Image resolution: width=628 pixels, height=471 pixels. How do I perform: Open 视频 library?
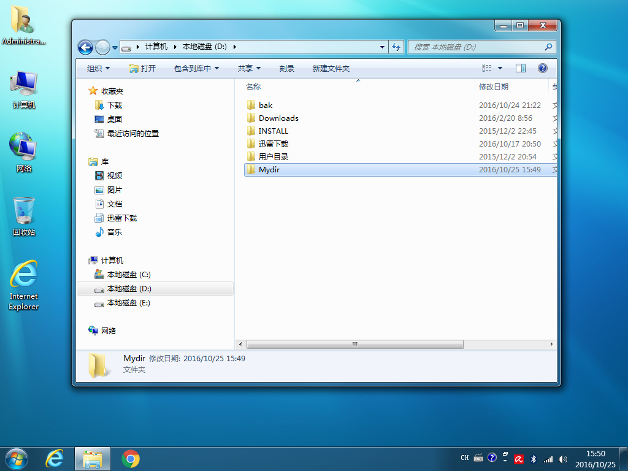point(115,175)
